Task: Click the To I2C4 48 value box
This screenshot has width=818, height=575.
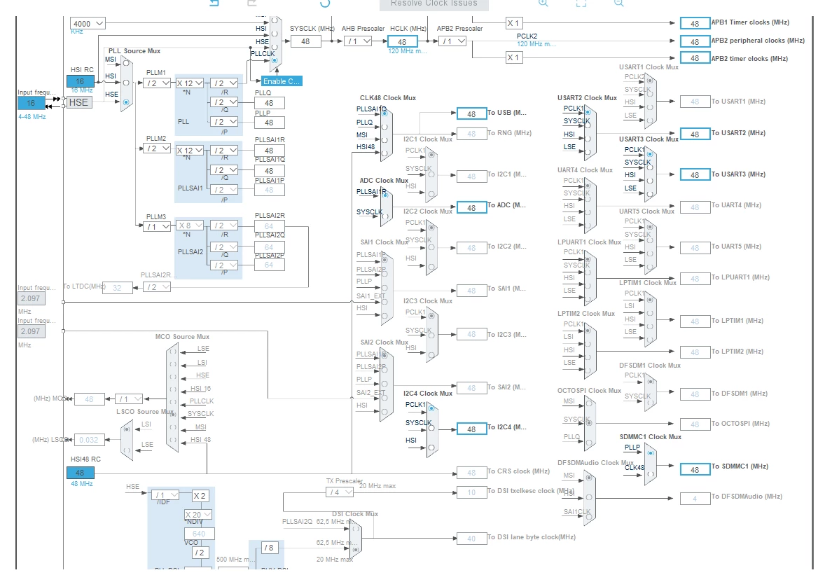Action: click(x=471, y=429)
